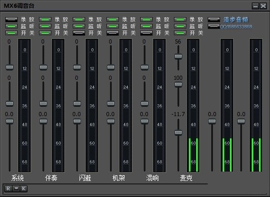Click the topmost small slider of 机架 channel

pos(111,67)
